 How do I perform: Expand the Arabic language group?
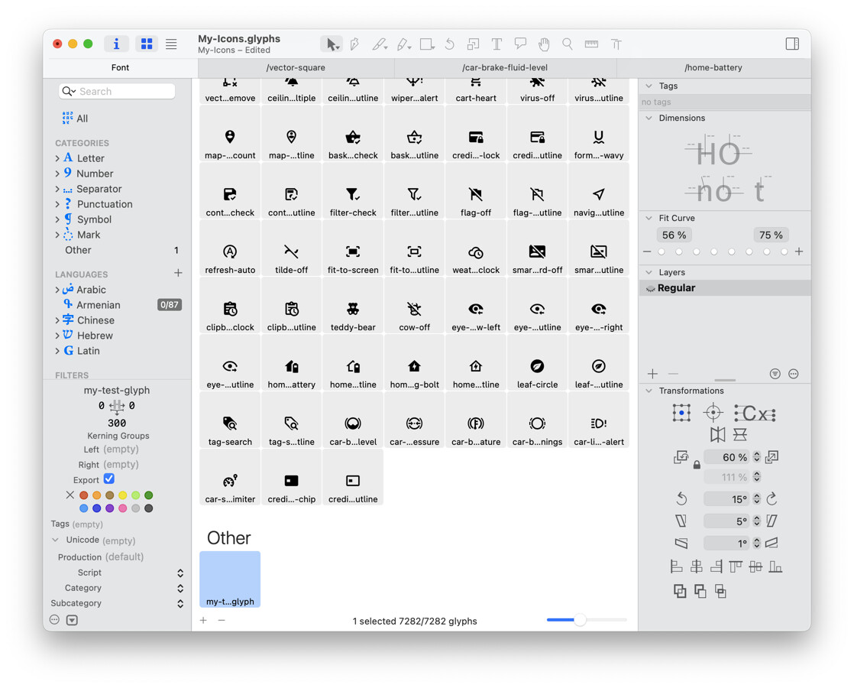pyautogui.click(x=57, y=290)
